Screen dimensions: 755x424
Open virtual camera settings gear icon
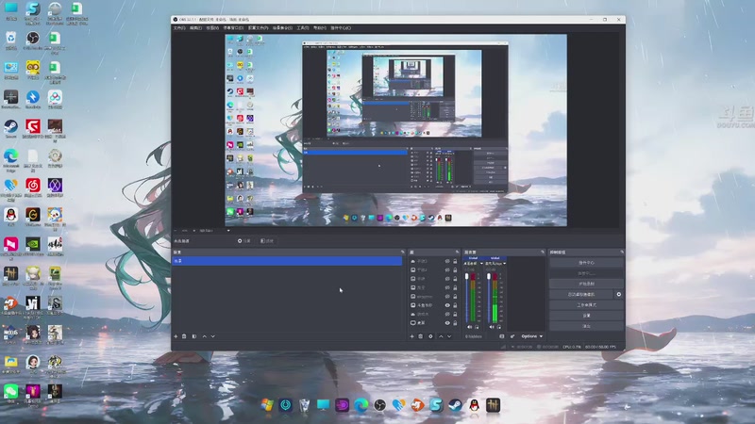tap(619, 294)
